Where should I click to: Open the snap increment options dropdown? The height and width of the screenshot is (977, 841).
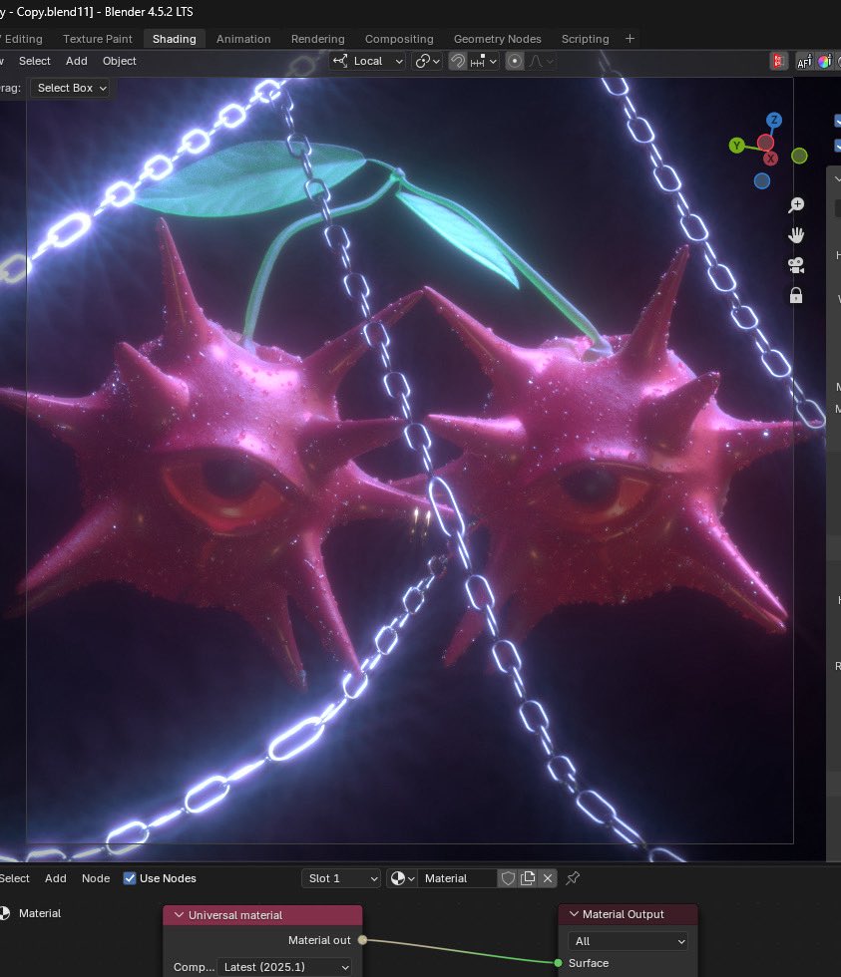(483, 61)
